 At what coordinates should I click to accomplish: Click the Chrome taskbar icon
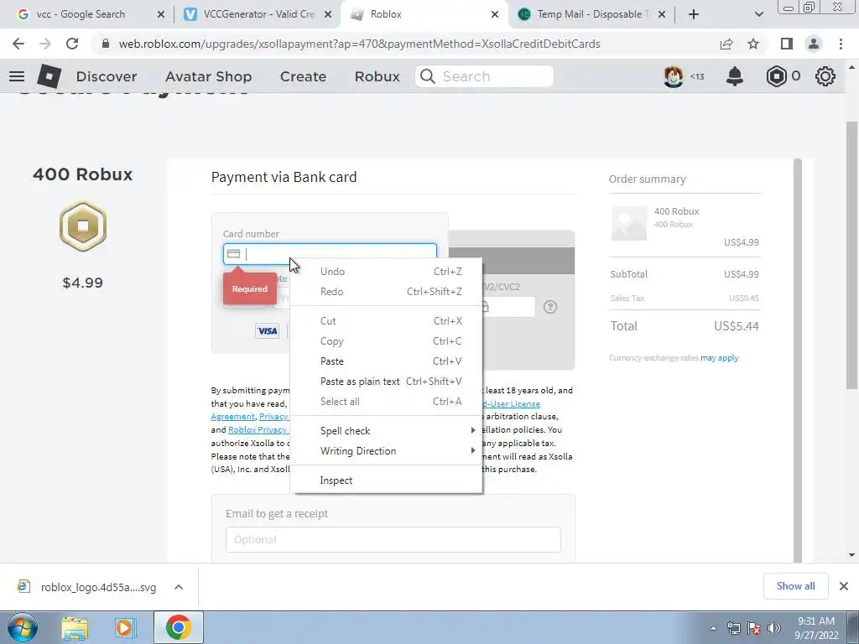[178, 627]
